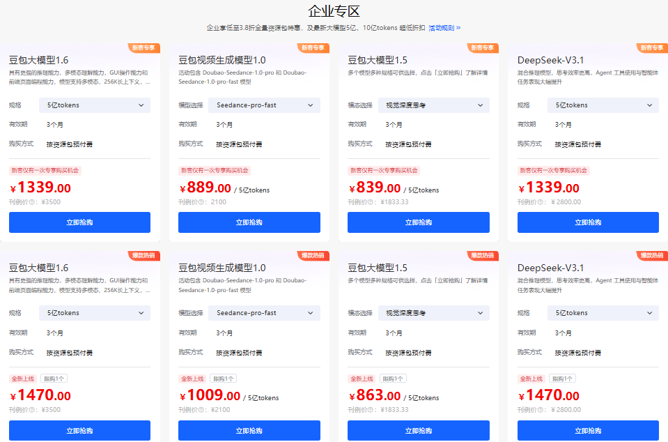The image size is (668, 442).
Task: Expand 规格 dropdown in 爆款热销 豆包大模型1.6 card
Action: point(95,313)
